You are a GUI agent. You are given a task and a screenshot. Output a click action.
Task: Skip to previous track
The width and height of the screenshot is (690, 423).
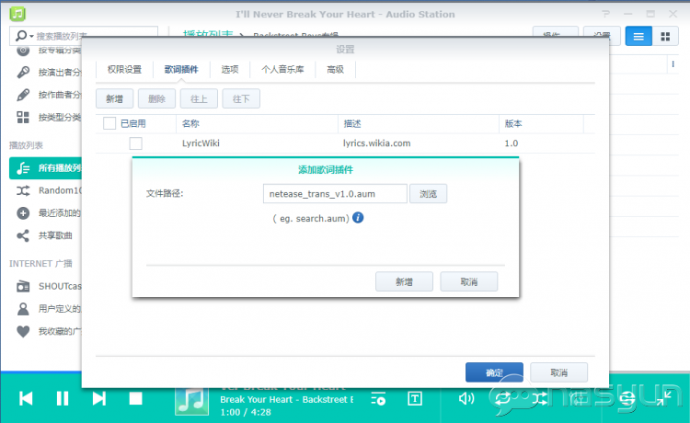[26, 399]
